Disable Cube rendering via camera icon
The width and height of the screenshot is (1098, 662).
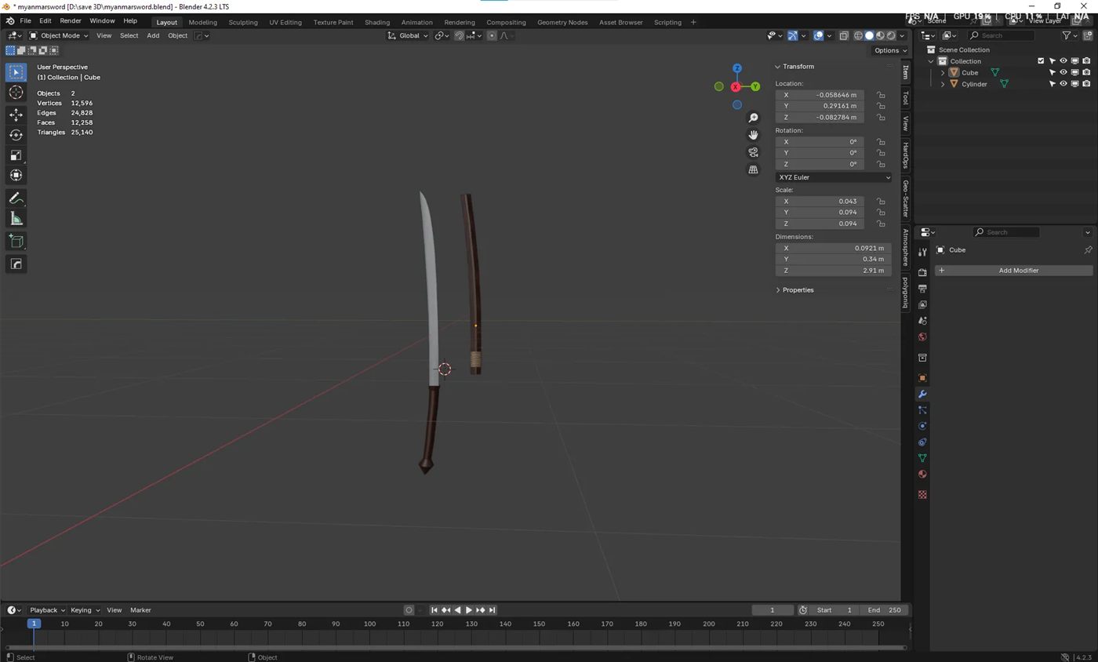pos(1086,72)
